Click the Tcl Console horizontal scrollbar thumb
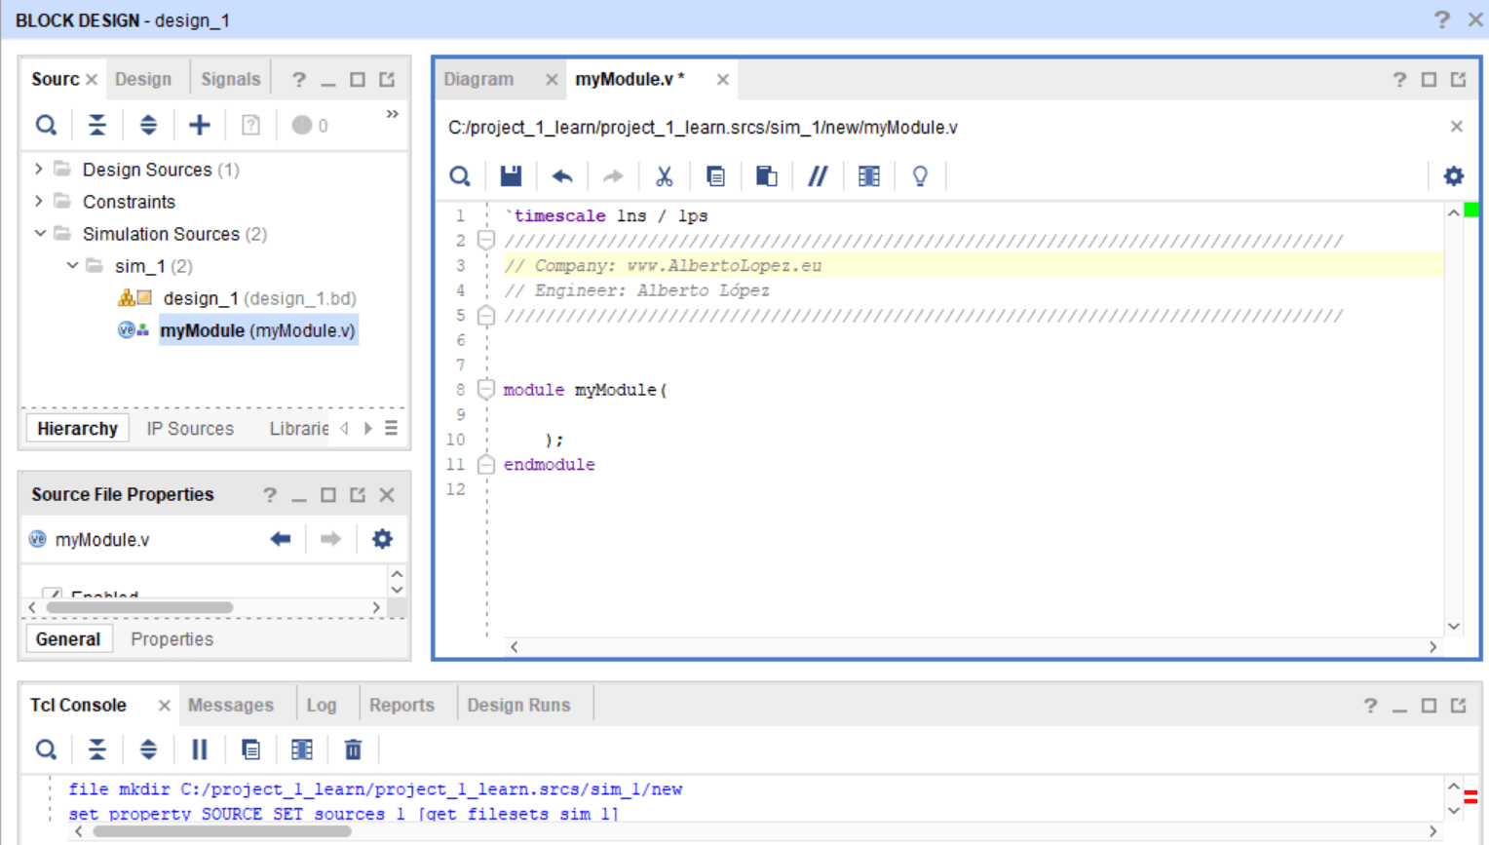The height and width of the screenshot is (845, 1489). click(222, 831)
